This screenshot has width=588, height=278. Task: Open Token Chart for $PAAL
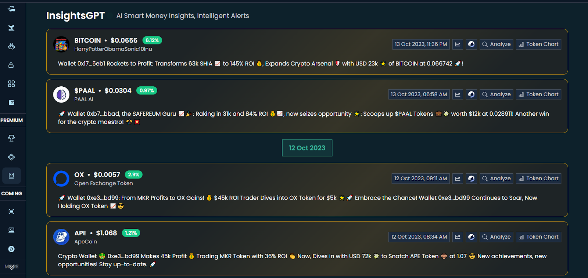538,94
